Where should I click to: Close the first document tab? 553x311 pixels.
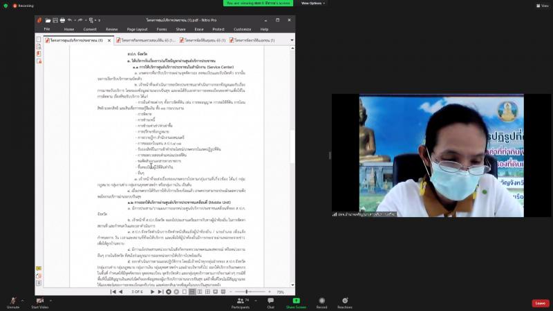coord(109,41)
